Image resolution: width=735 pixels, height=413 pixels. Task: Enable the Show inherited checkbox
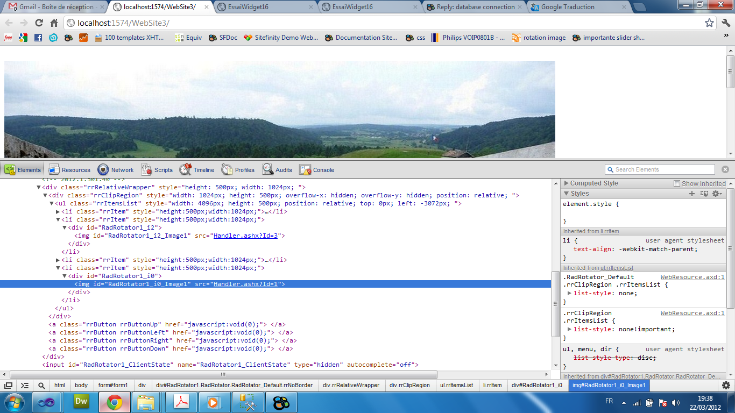click(x=677, y=183)
